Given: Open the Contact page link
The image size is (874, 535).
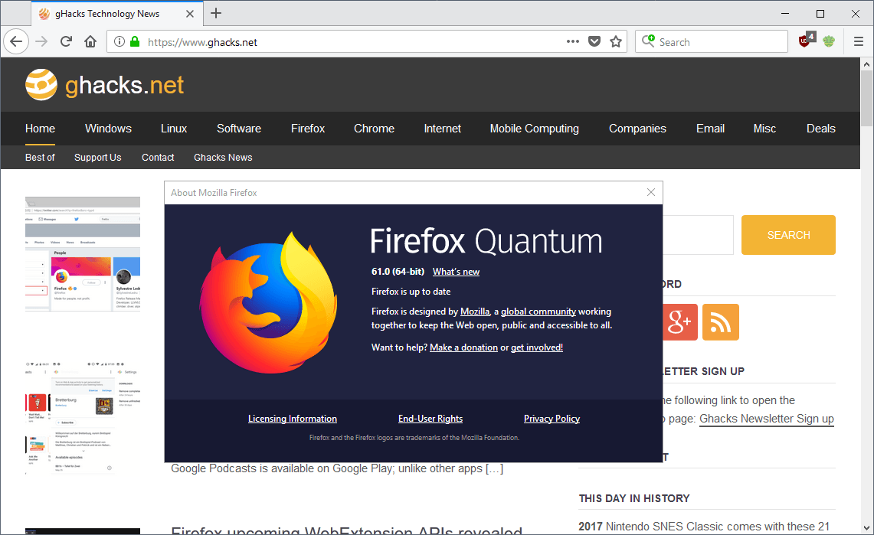Looking at the screenshot, I should (158, 158).
